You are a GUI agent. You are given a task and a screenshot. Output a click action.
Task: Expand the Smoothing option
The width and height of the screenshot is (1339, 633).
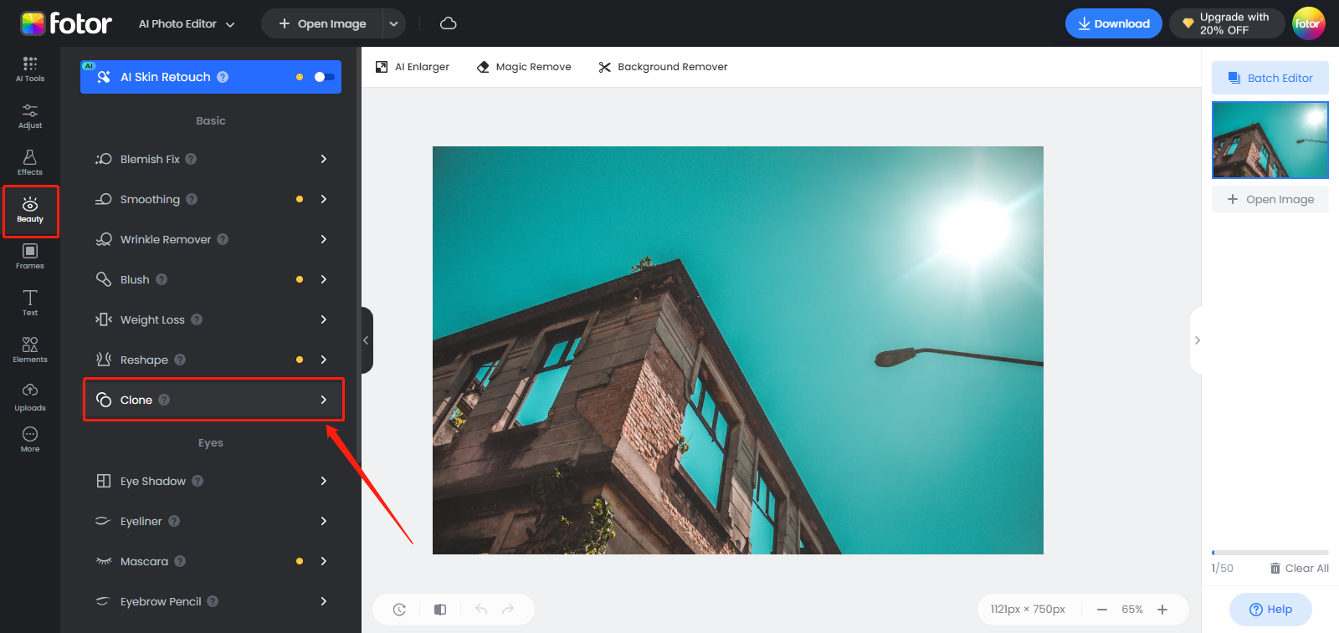click(324, 199)
